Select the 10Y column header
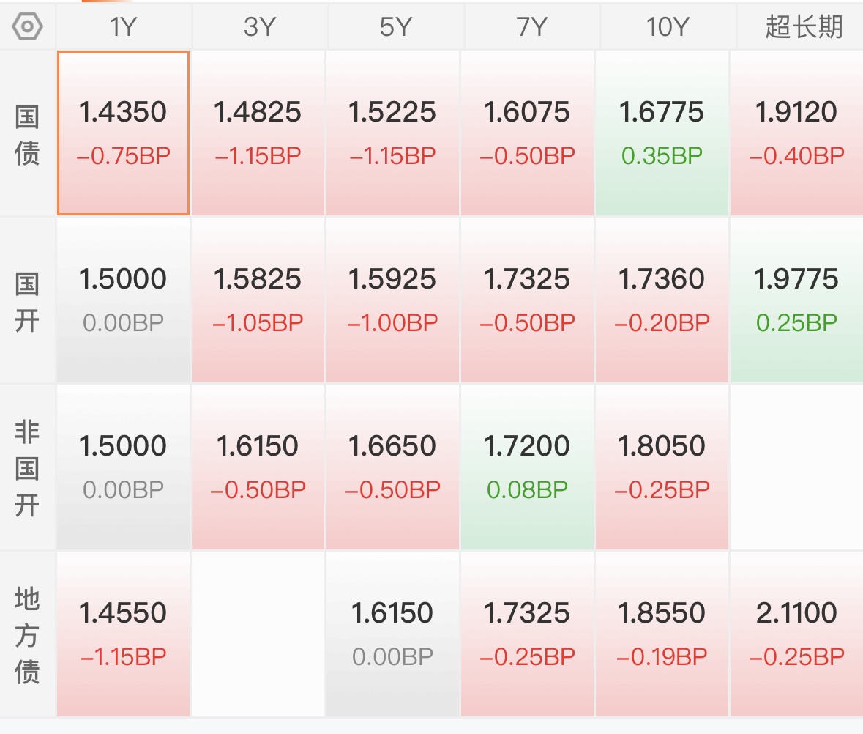This screenshot has height=734, width=863. tap(668, 26)
